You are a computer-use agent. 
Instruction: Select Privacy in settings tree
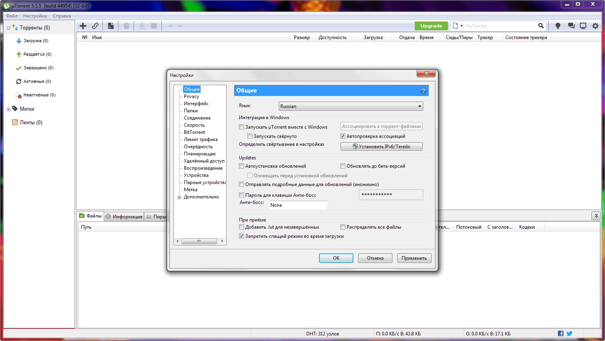coord(191,96)
